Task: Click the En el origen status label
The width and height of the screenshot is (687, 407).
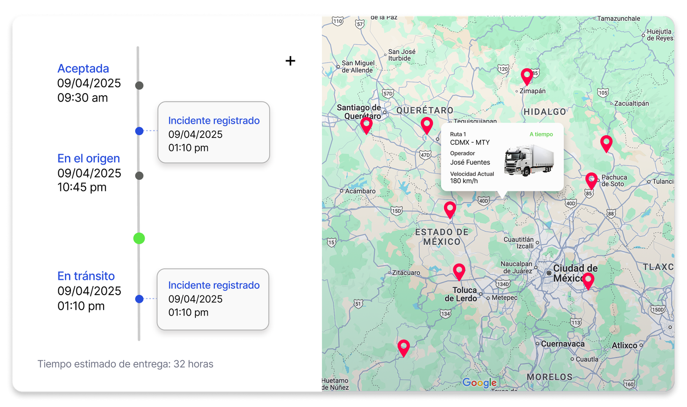Action: pos(89,158)
